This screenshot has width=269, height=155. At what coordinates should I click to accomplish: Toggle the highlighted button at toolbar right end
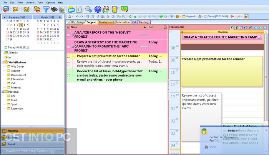pos(246,17)
